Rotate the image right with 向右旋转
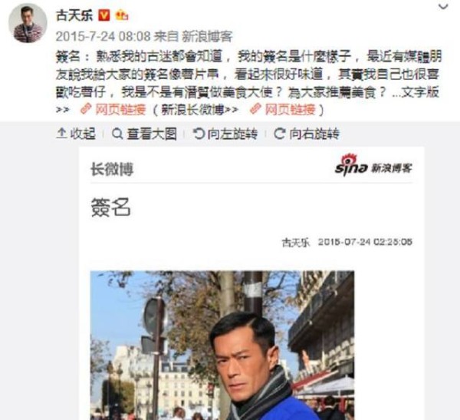Screen dimensions: 460x420 307,134
